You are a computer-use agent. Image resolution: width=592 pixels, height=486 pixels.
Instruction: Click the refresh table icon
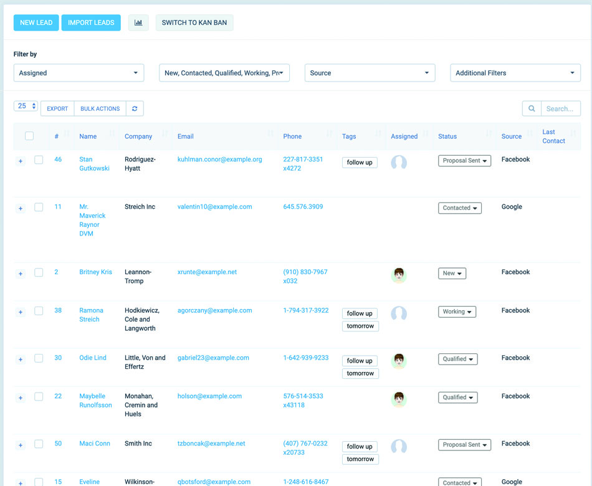pos(135,108)
